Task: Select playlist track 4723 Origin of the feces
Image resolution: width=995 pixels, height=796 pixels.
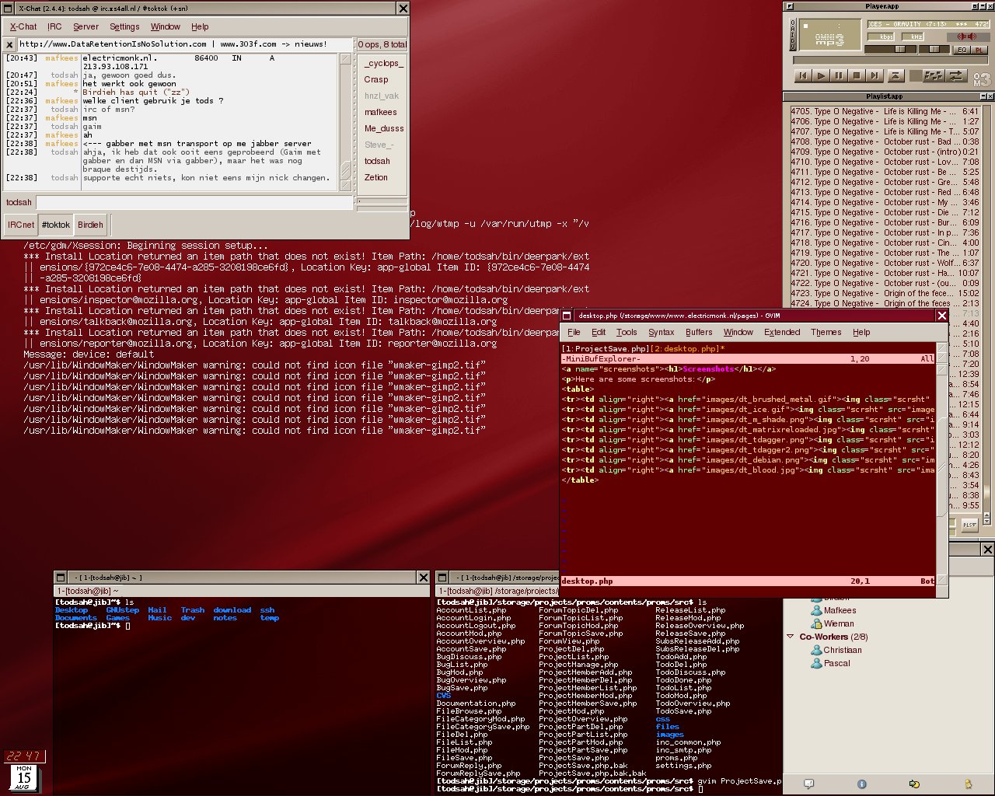Action: (885, 293)
